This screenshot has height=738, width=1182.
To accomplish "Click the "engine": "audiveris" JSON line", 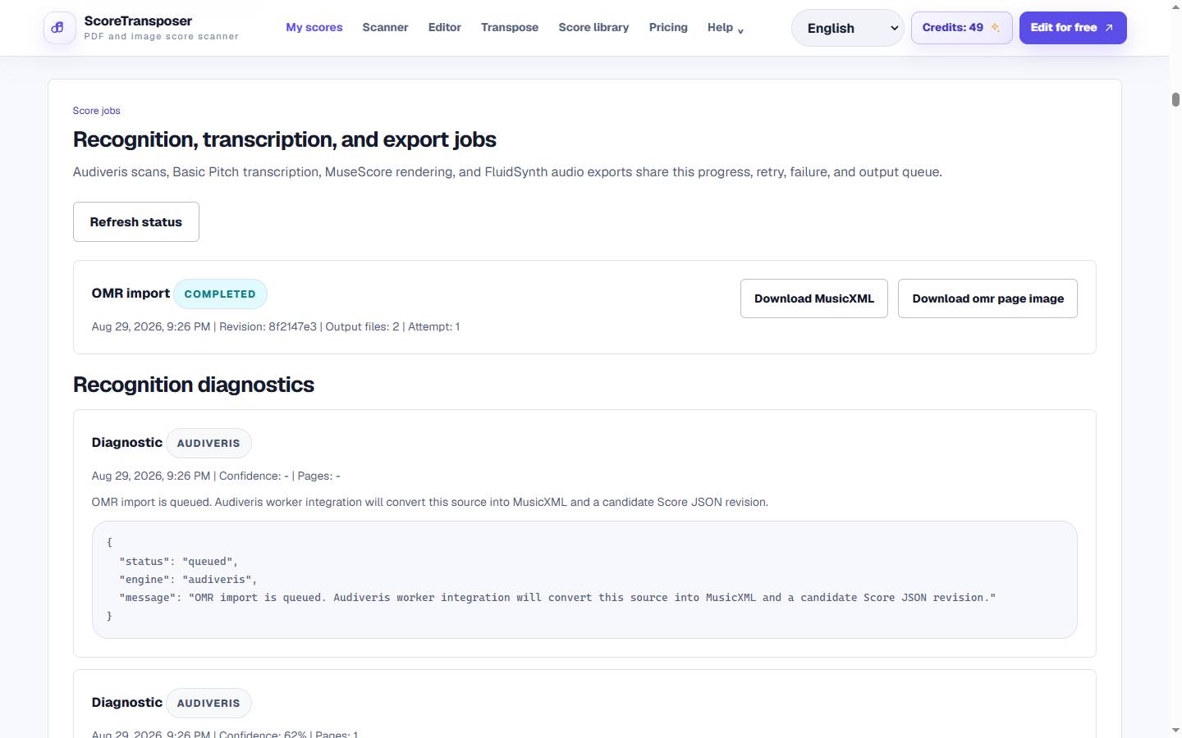I will (188, 580).
